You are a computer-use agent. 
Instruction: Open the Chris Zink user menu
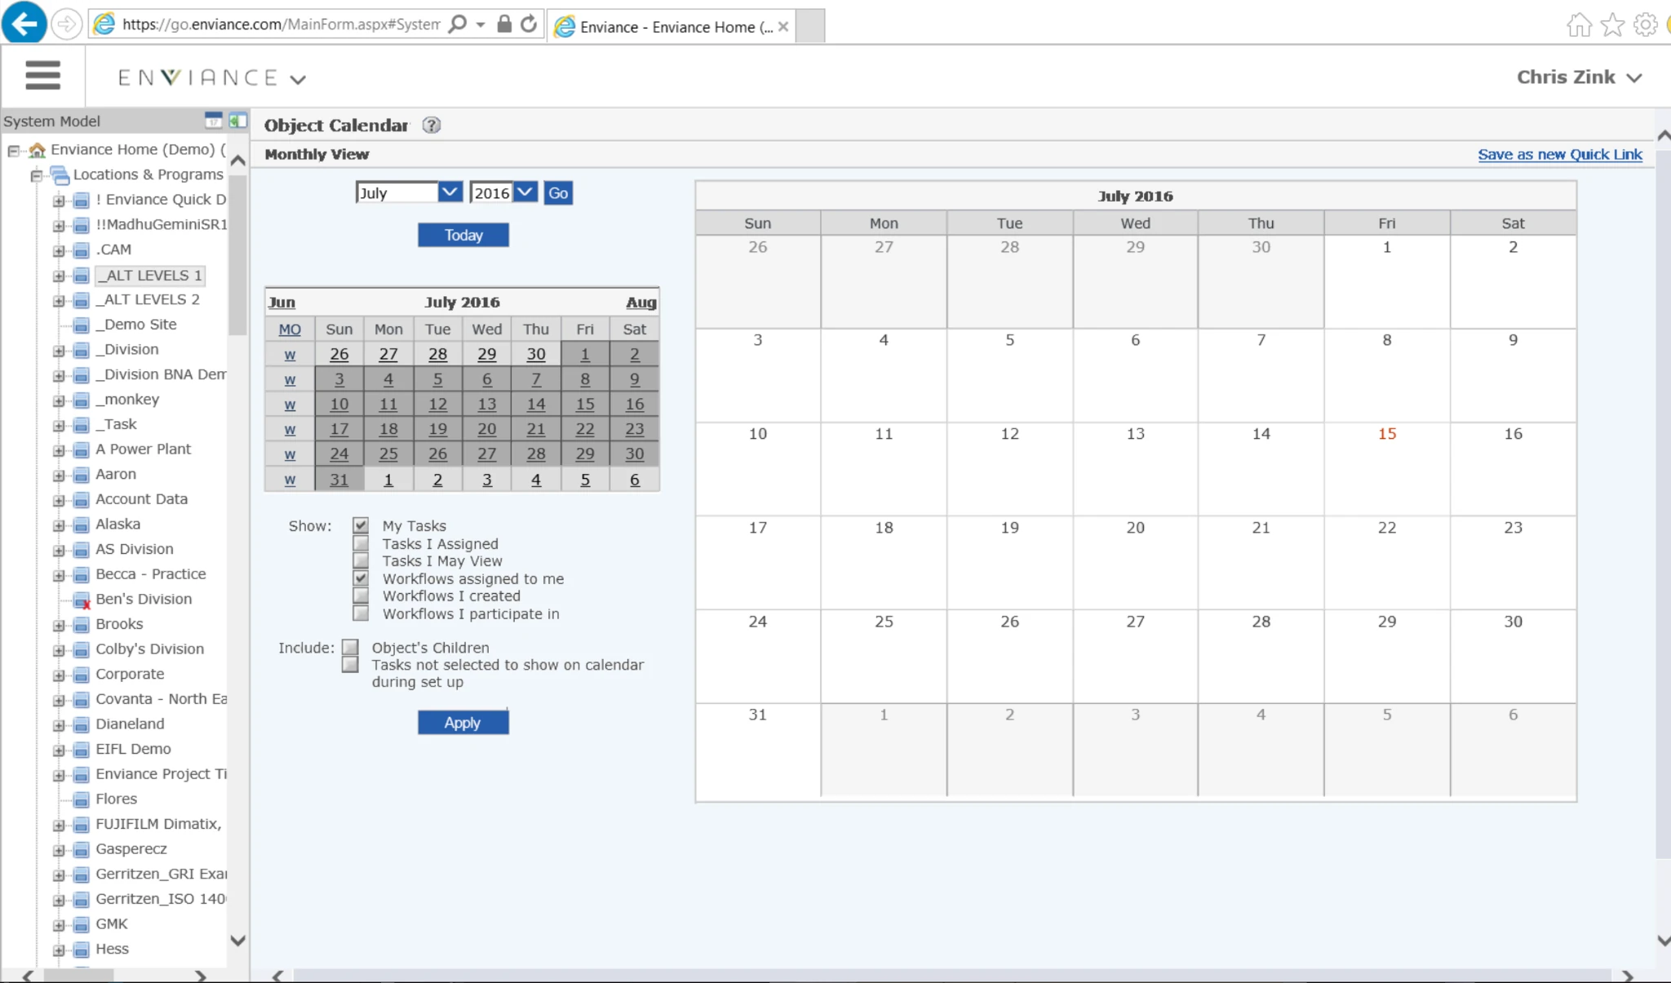click(1580, 77)
